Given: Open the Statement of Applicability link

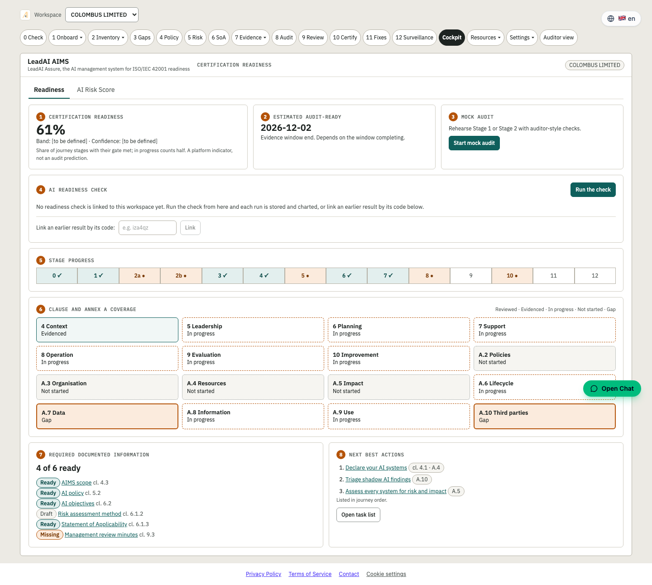Looking at the screenshot, I should pos(94,524).
